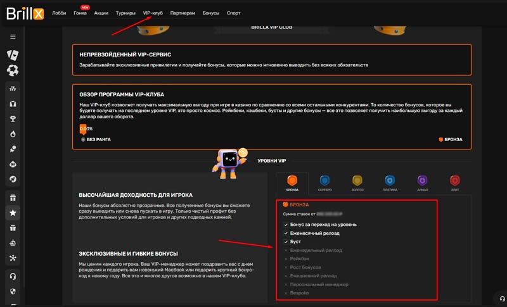Open the Платина VIP level tab

click(390, 183)
